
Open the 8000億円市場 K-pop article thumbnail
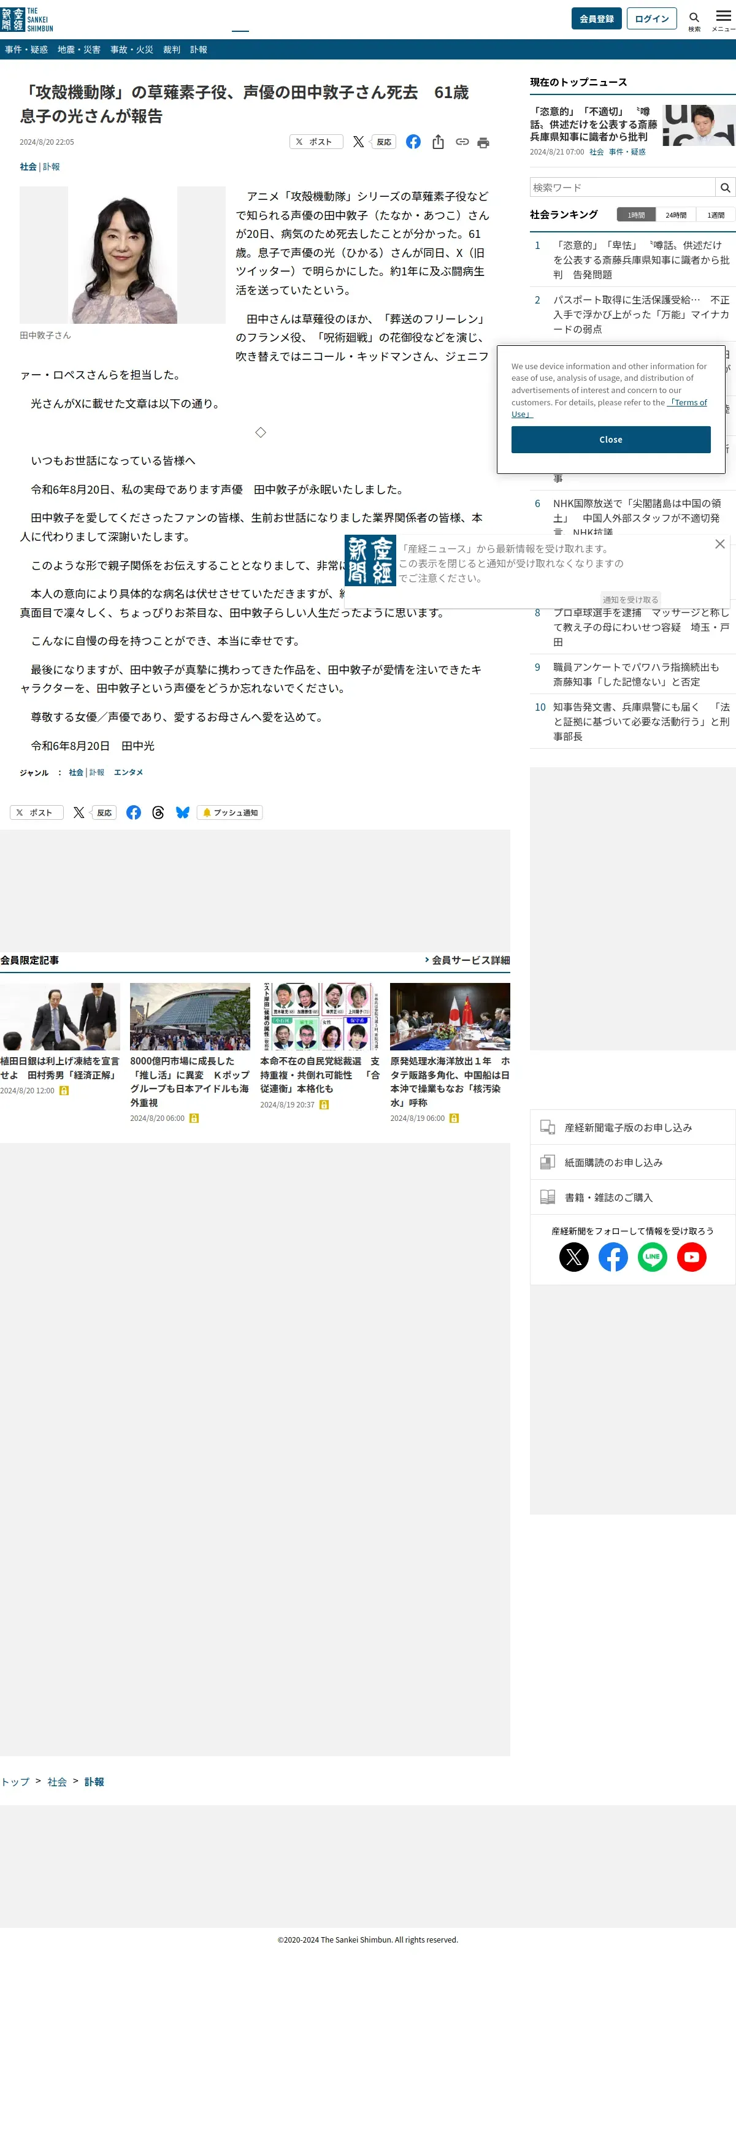[x=190, y=1016]
